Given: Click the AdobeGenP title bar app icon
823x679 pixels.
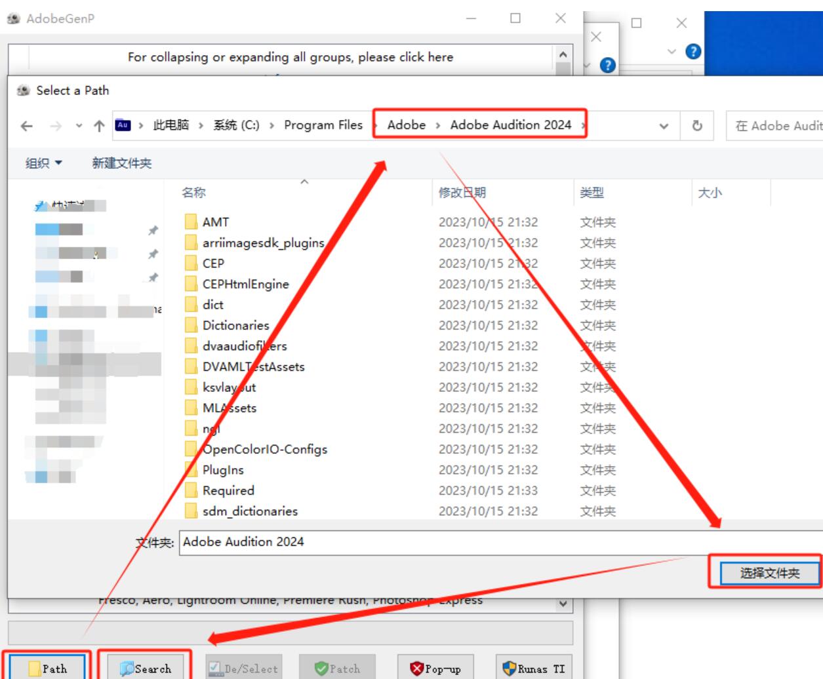Looking at the screenshot, I should (x=14, y=18).
